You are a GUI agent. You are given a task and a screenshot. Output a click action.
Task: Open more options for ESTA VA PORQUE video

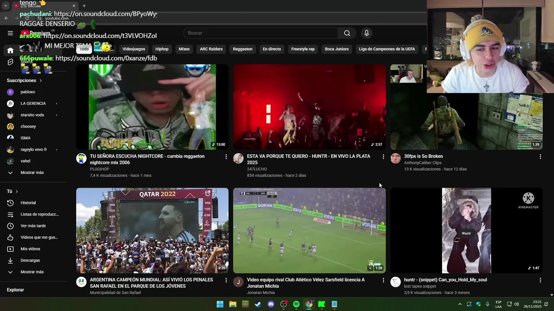383,157
